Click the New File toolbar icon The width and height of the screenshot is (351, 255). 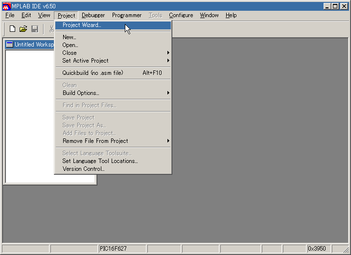12,29
